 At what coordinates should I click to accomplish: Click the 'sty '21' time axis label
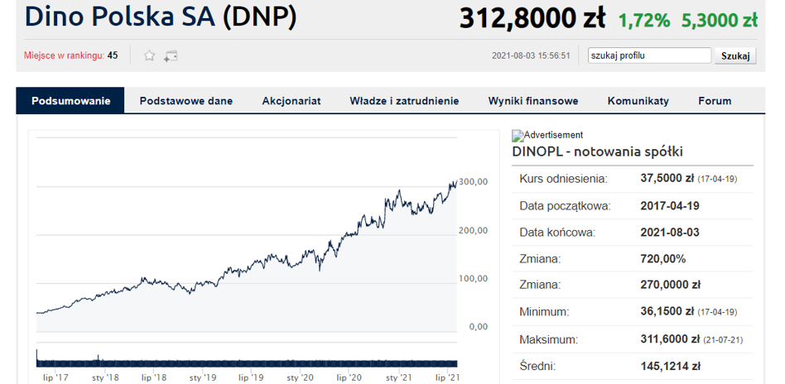[x=398, y=377]
